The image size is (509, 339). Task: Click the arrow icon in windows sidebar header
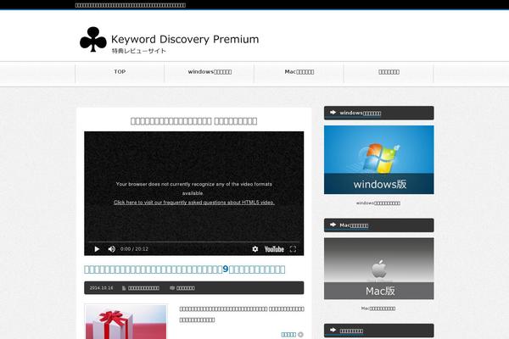point(333,112)
